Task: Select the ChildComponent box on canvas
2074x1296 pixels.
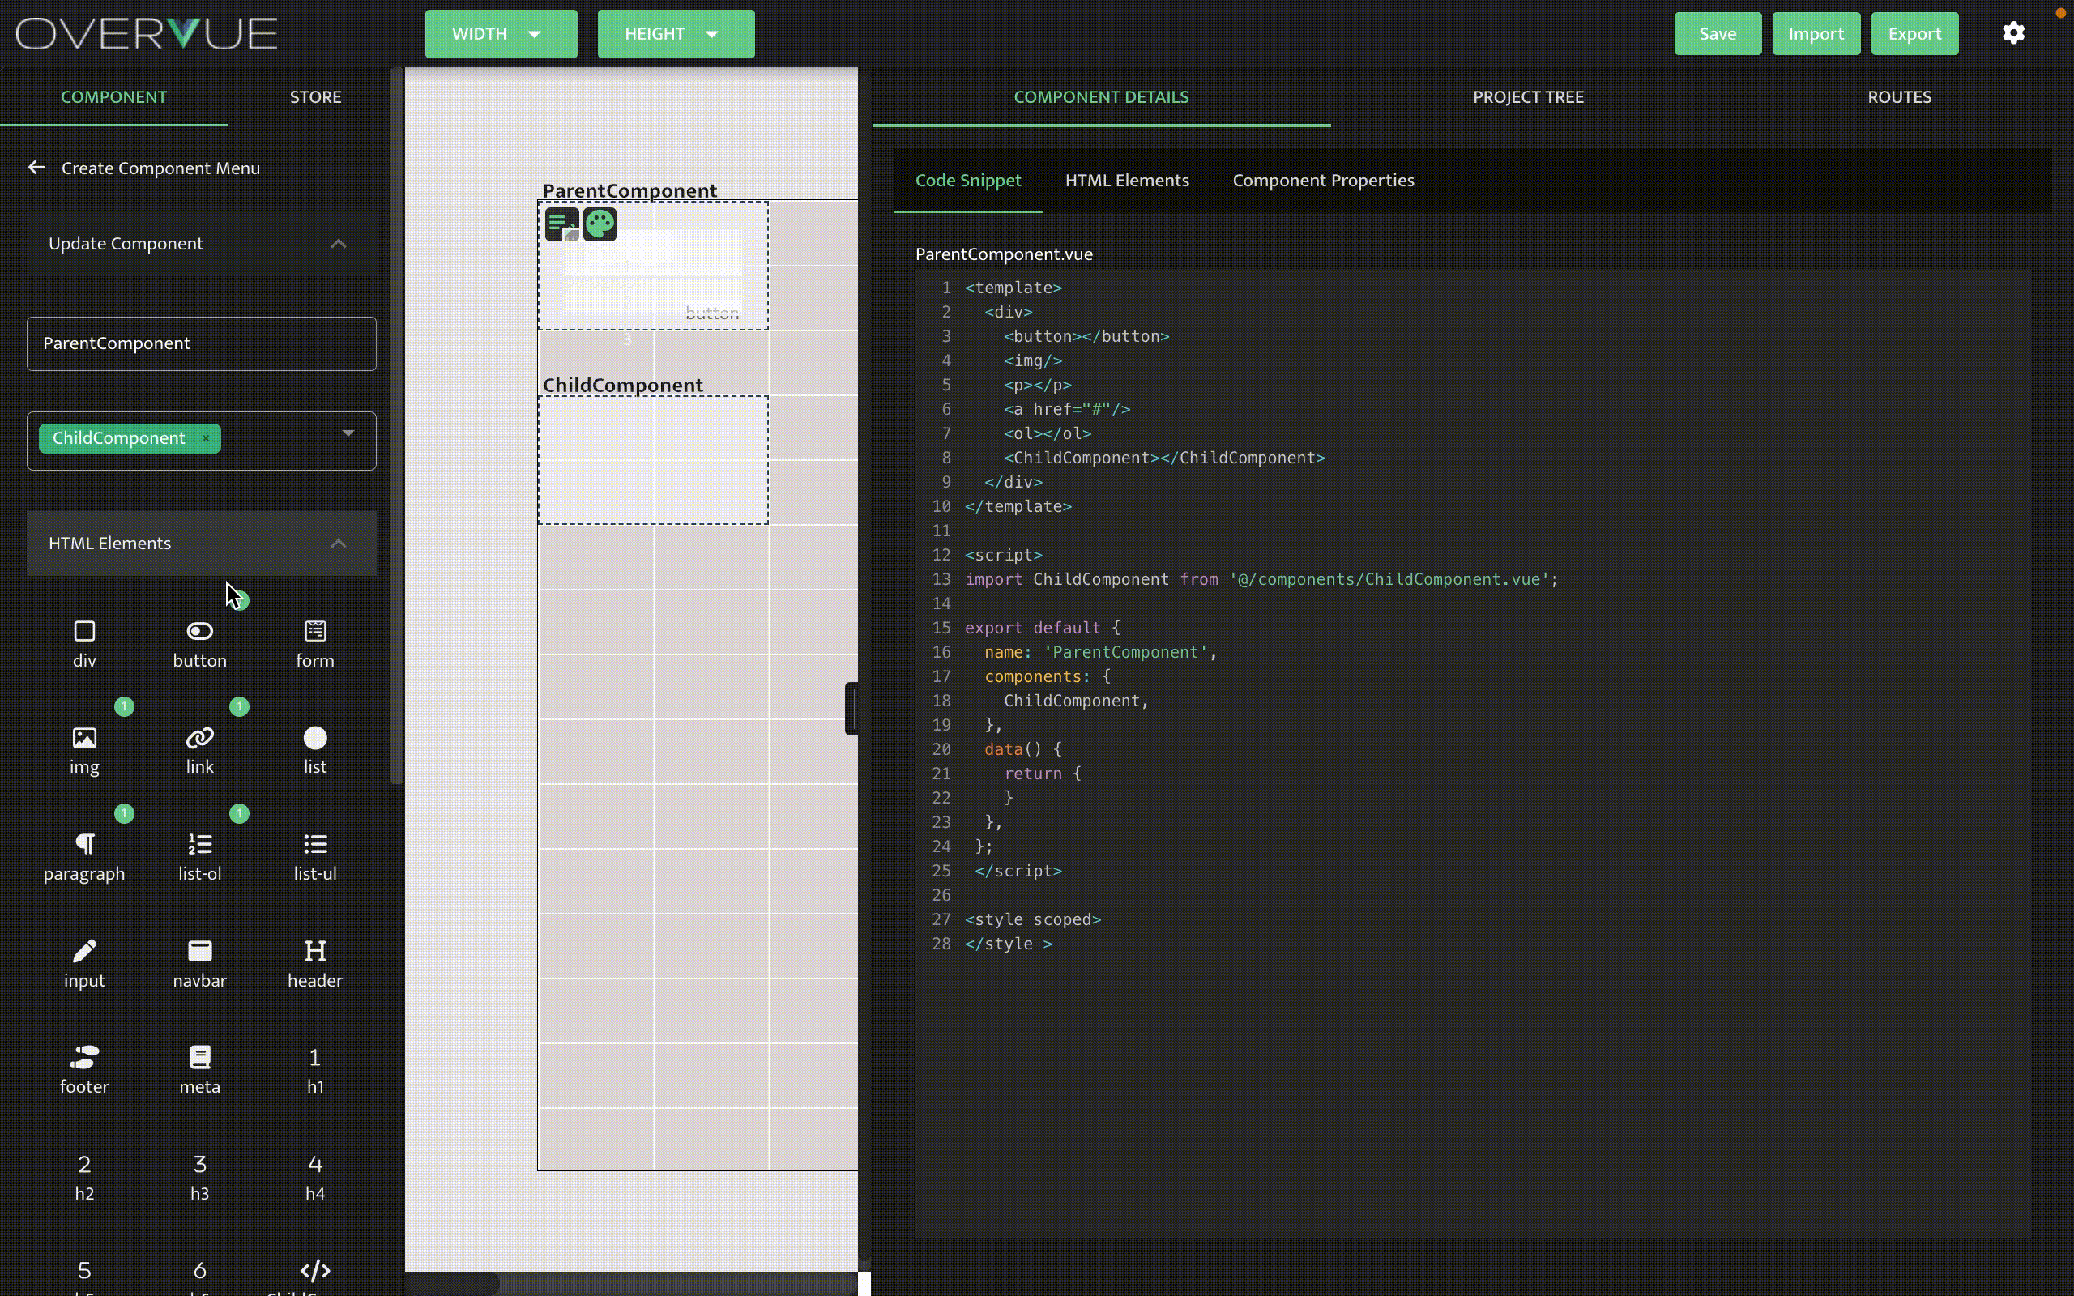Action: [x=653, y=459]
